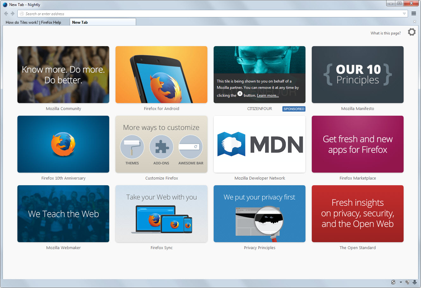Image resolution: width=421 pixels, height=288 pixels.
Task: Select the New Tab tab
Action: pos(103,22)
